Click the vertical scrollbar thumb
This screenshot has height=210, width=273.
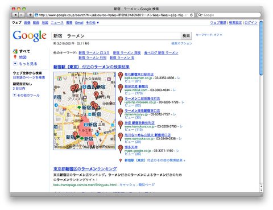(261, 48)
